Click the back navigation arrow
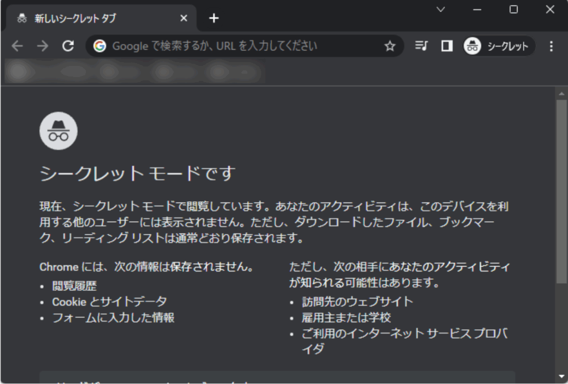This screenshot has height=384, width=568. [17, 46]
